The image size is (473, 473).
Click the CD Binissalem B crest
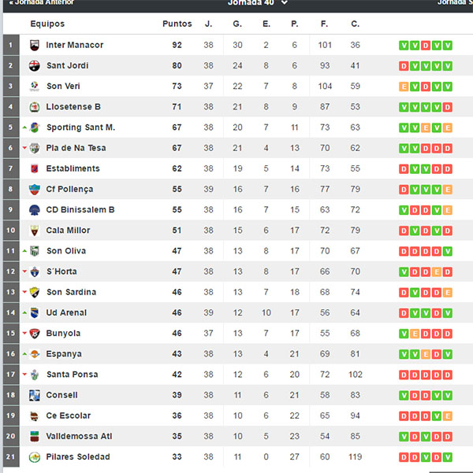[35, 210]
